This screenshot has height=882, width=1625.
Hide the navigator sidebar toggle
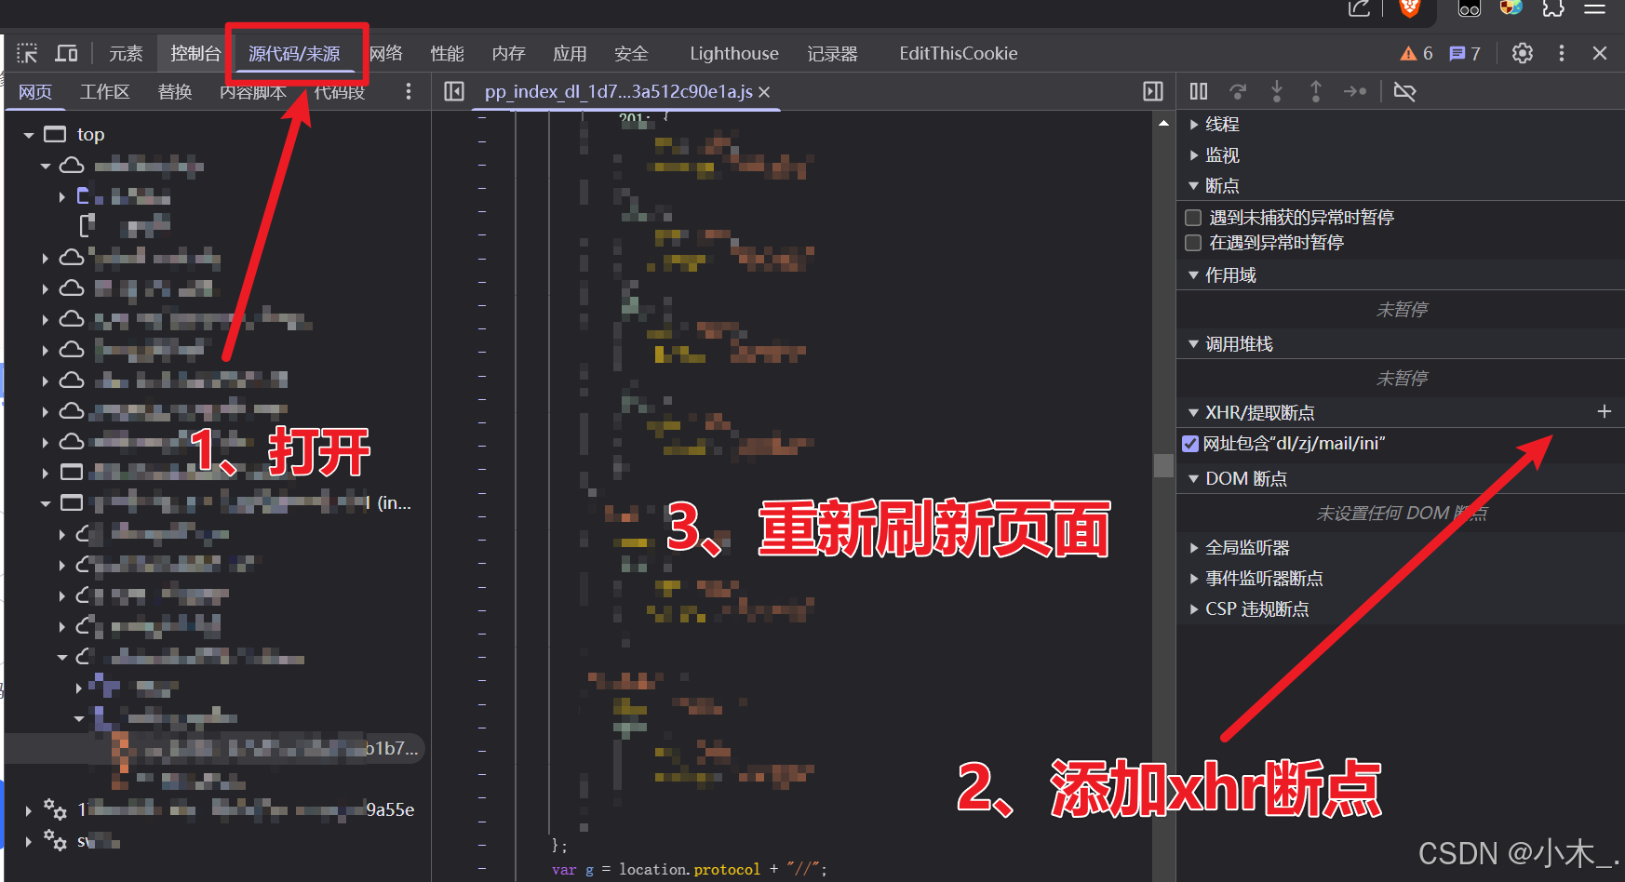[454, 91]
